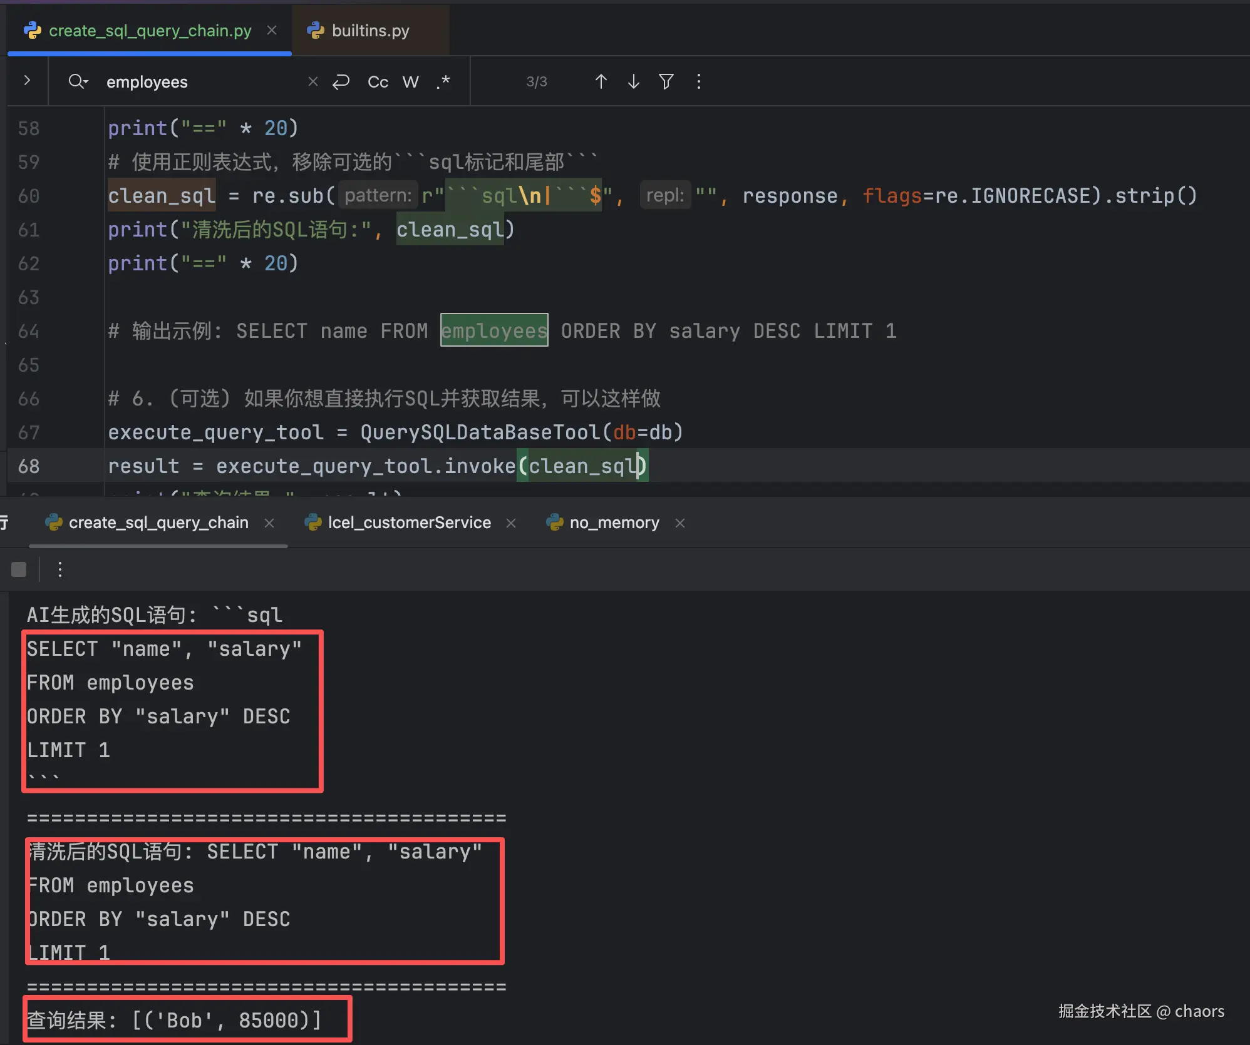Click the new line search icon
Screen dimensions: 1250x1045
pos(341,81)
